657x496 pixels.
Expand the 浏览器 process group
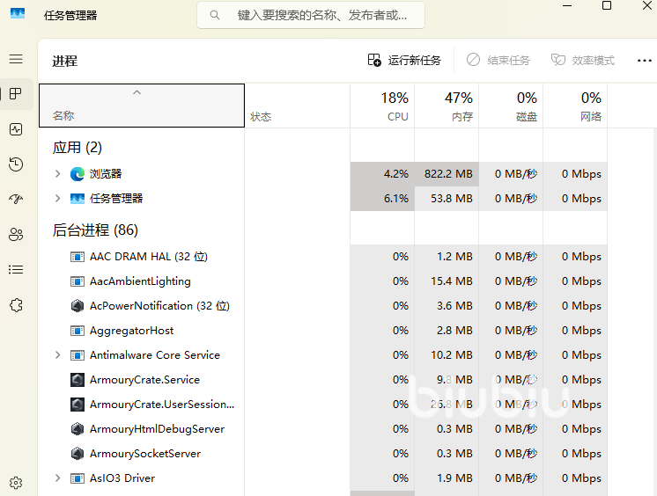(58, 174)
